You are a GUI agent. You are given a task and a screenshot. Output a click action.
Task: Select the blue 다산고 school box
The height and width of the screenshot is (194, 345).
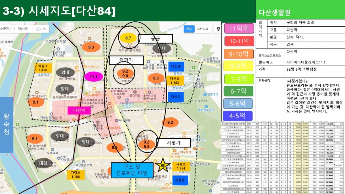click(176, 97)
